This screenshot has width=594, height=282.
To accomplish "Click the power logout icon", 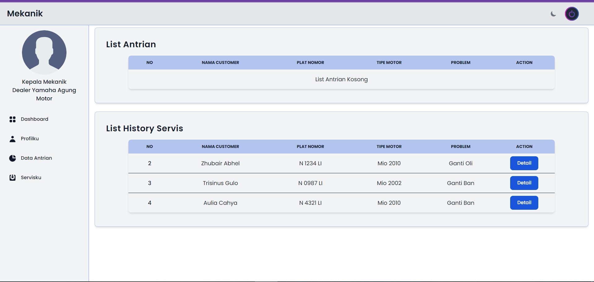I will 572,14.
